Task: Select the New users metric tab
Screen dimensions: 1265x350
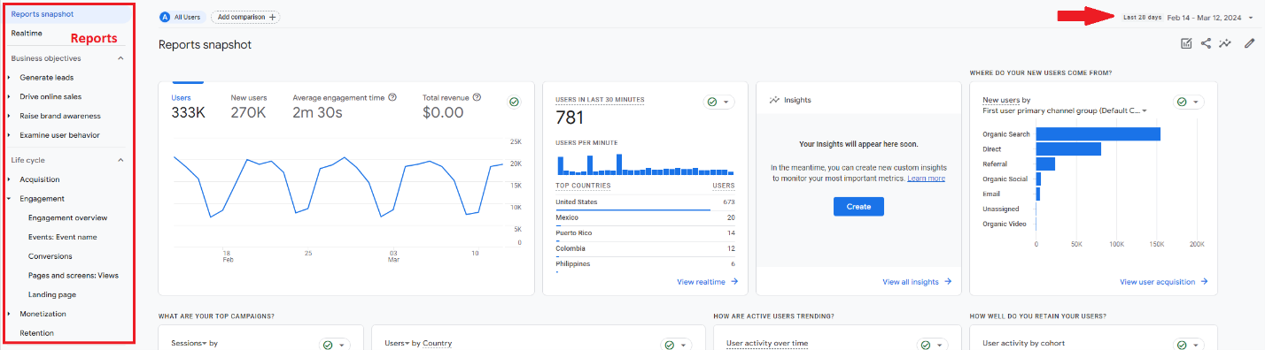Action: [248, 106]
